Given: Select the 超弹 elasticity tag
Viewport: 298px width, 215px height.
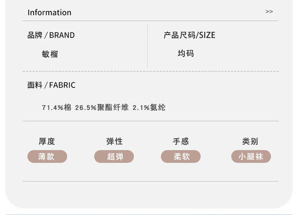Looking at the screenshot, I should tap(114, 156).
